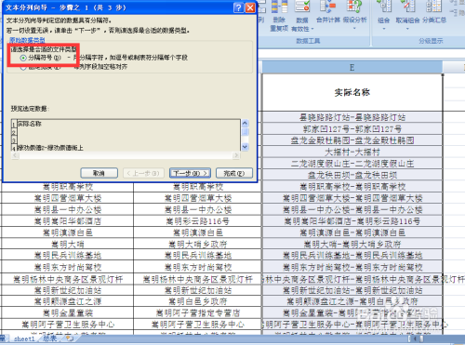Select the column E header
Image resolution: width=465 pixels, height=345 pixels.
pyautogui.click(x=352, y=67)
